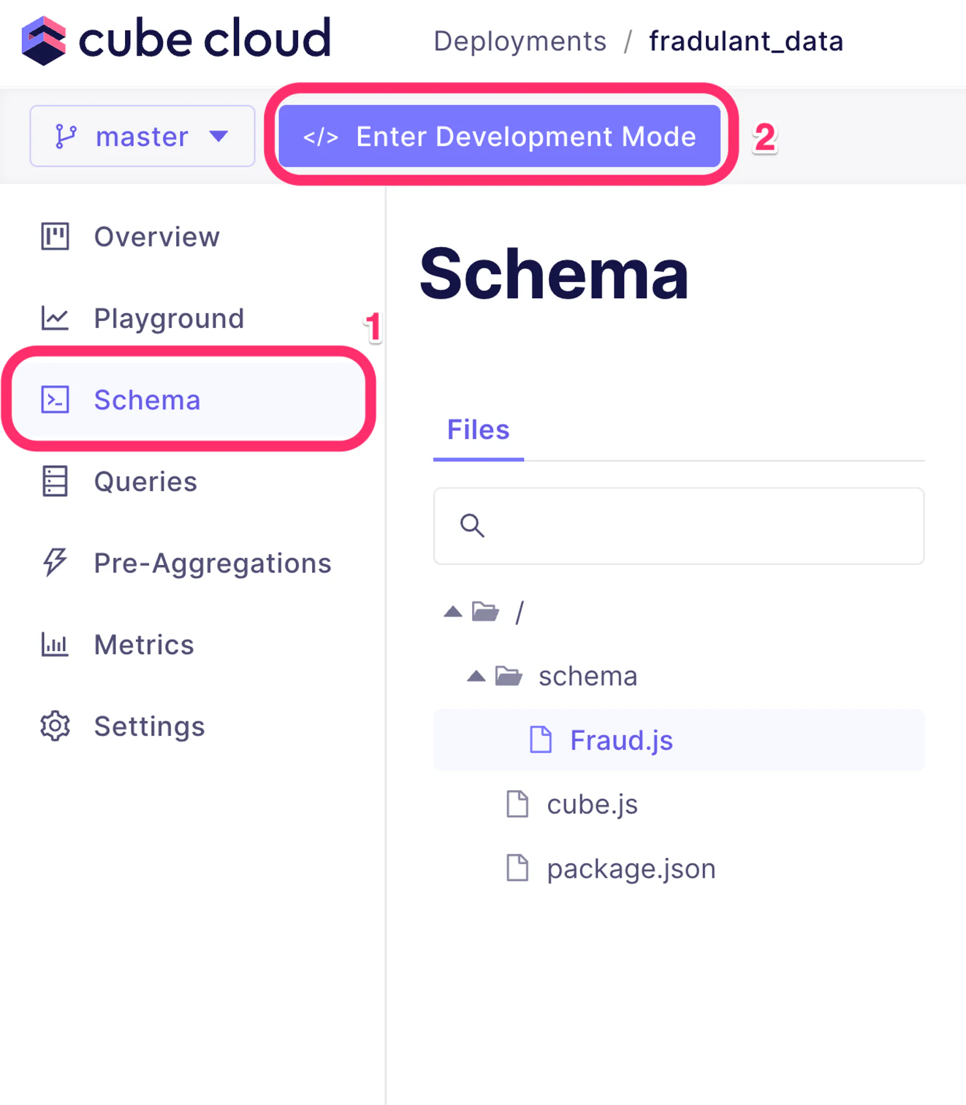Collapse the schema folder triangle
The image size is (966, 1105).
pos(476,676)
